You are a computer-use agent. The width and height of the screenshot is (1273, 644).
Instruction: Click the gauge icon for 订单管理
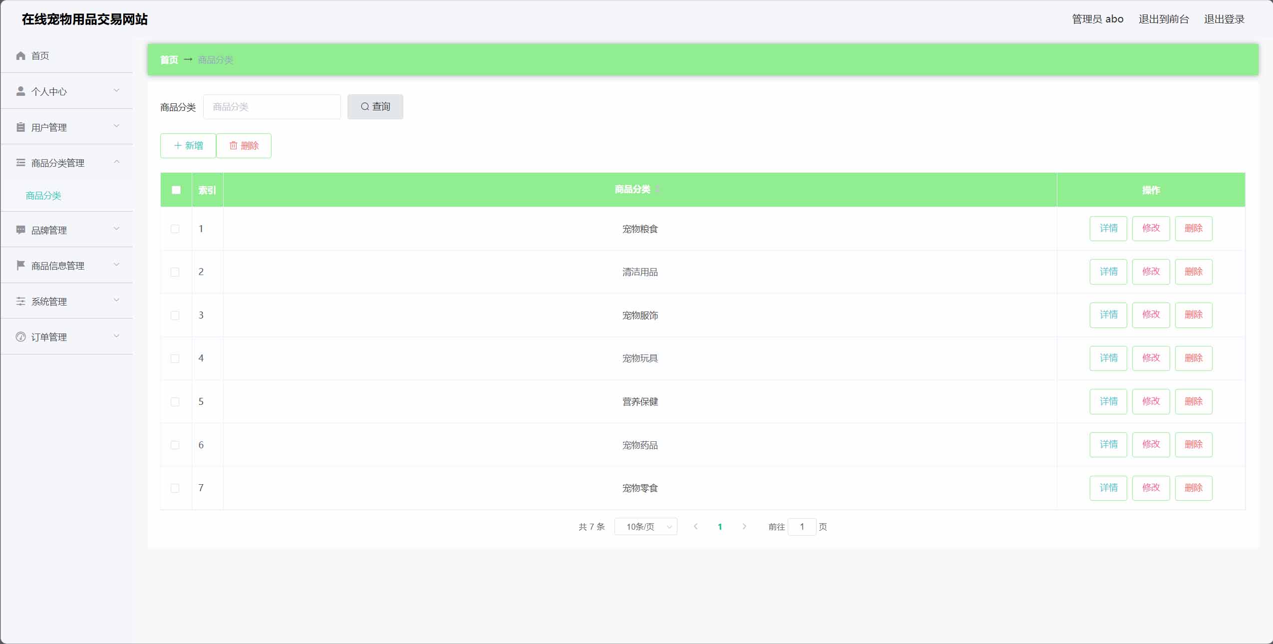coord(20,336)
